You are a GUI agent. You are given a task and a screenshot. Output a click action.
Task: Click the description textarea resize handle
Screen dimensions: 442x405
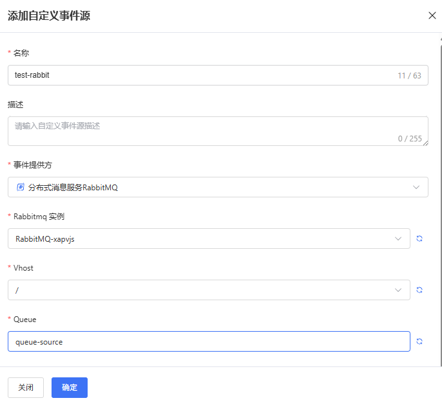point(426,143)
